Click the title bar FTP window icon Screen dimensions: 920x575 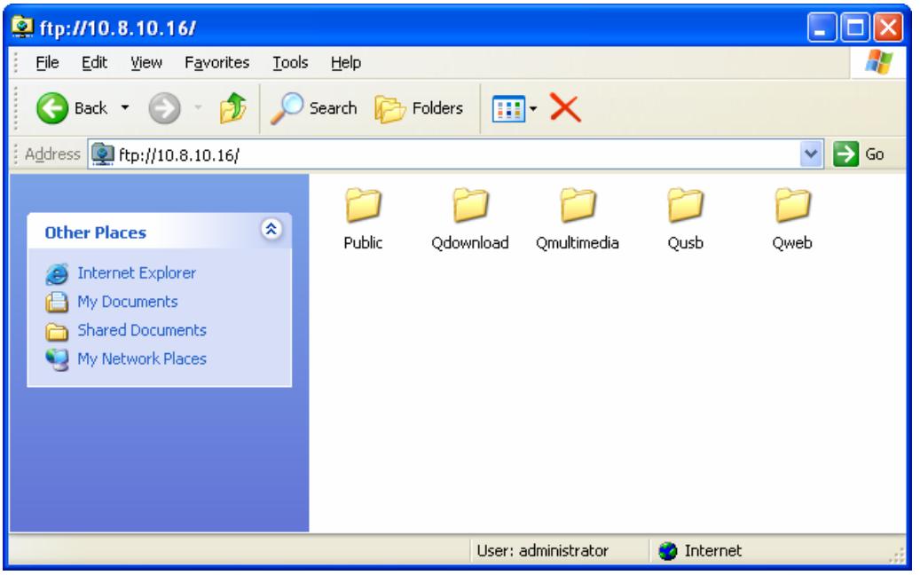pyautogui.click(x=22, y=27)
